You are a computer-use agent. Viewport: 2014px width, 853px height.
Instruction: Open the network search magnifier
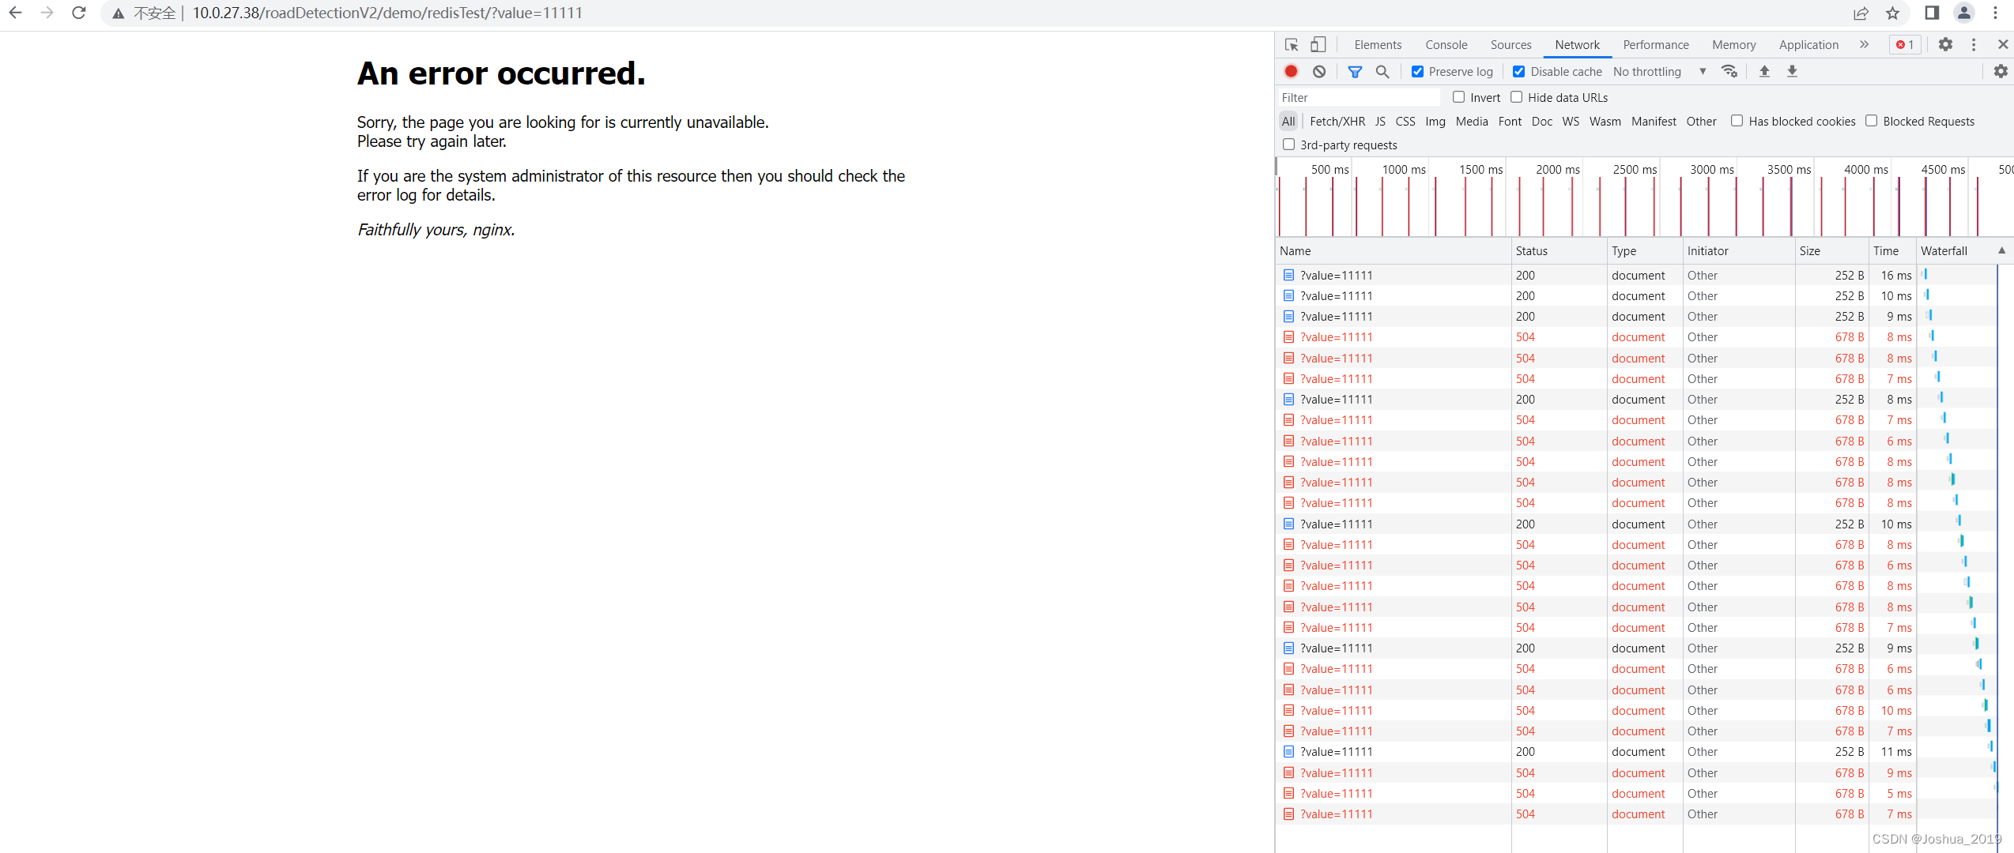[1382, 71]
